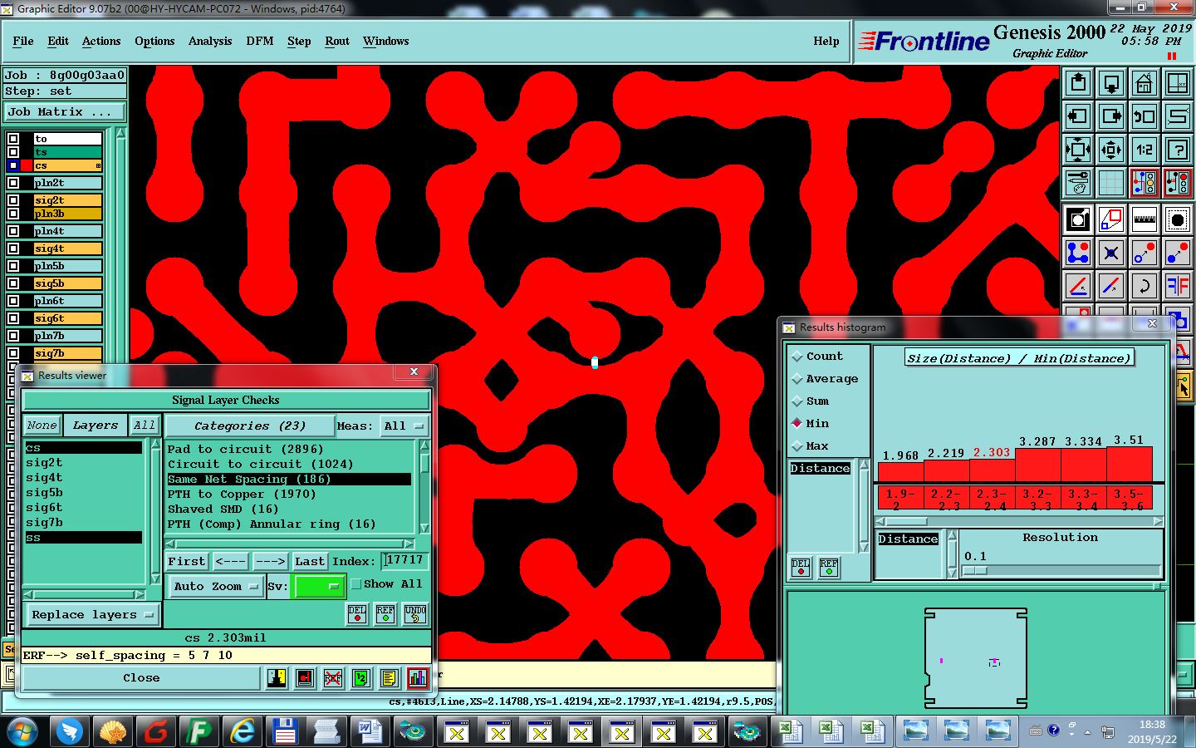Click the black octagon pad icon
This screenshot has width=1196, height=748.
[x=1178, y=219]
